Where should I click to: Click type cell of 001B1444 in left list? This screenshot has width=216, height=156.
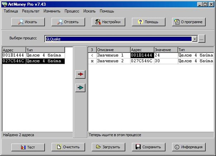[x=45, y=55]
